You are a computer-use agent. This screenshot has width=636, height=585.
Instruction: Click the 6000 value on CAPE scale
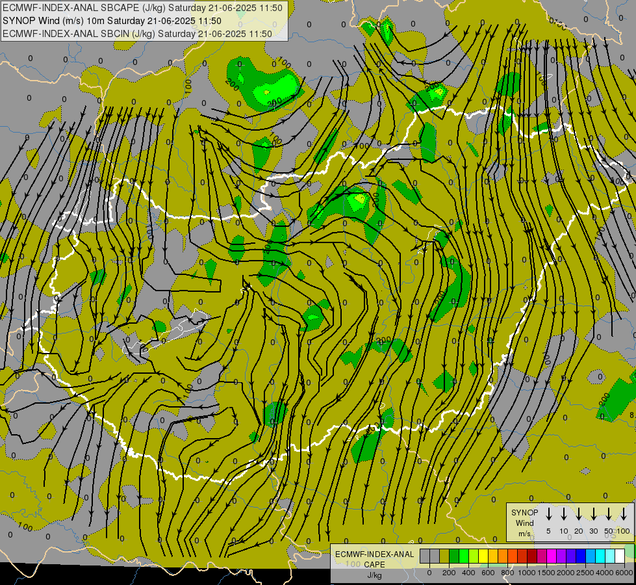[x=624, y=573]
